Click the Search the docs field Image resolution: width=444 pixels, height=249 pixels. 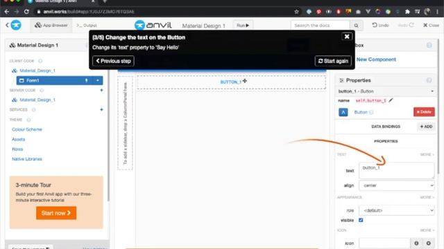tap(321, 26)
